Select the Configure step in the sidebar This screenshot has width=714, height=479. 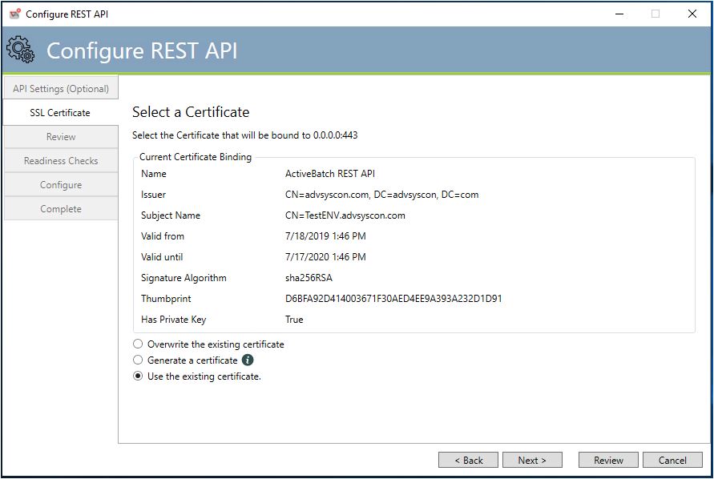click(61, 185)
